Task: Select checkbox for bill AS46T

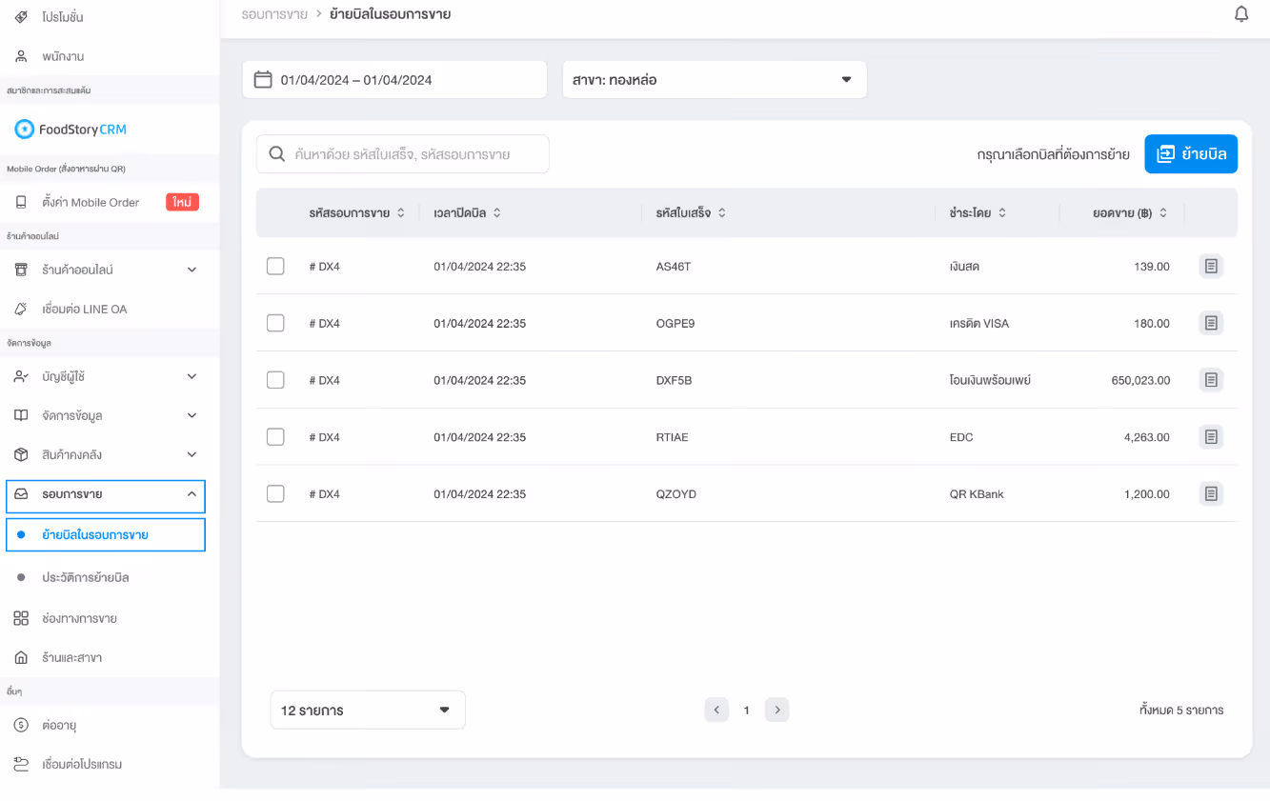Action: (275, 267)
